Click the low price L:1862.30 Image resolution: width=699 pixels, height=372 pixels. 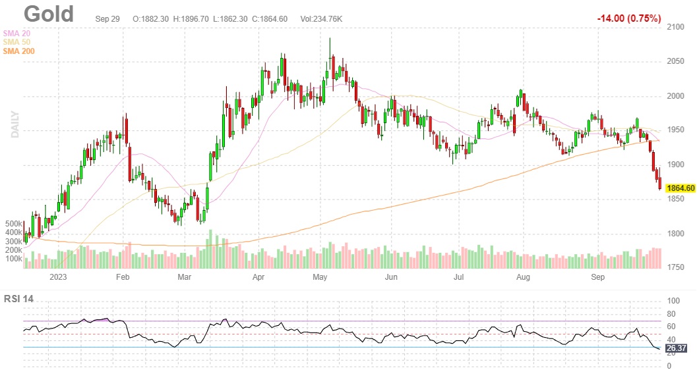click(230, 19)
